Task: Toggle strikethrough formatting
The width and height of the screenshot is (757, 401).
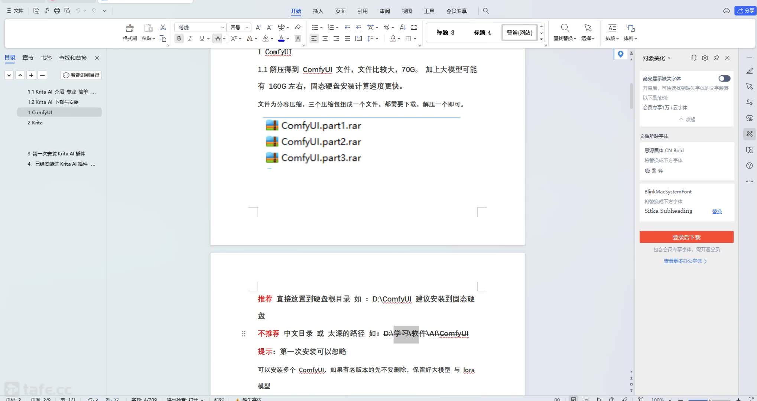Action: click(218, 38)
